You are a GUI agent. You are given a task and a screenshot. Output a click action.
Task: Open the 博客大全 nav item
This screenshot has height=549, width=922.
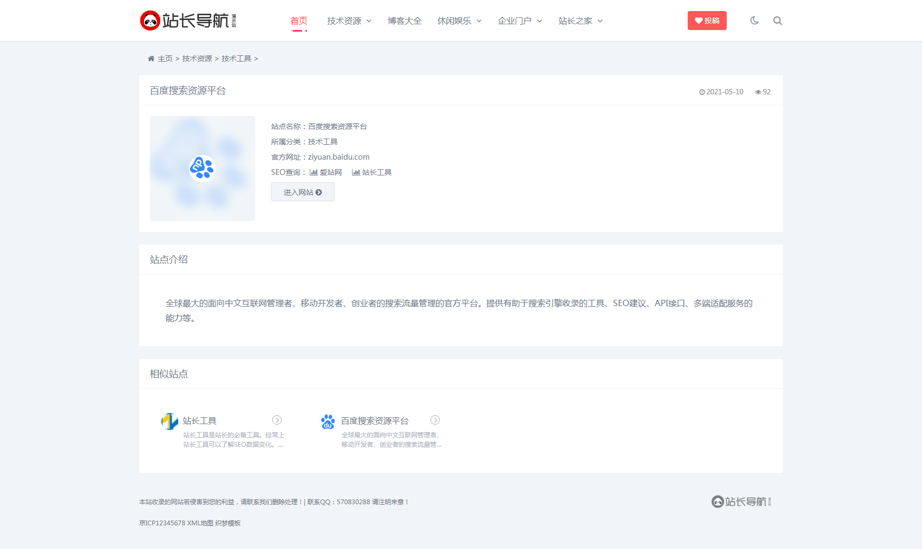point(405,21)
